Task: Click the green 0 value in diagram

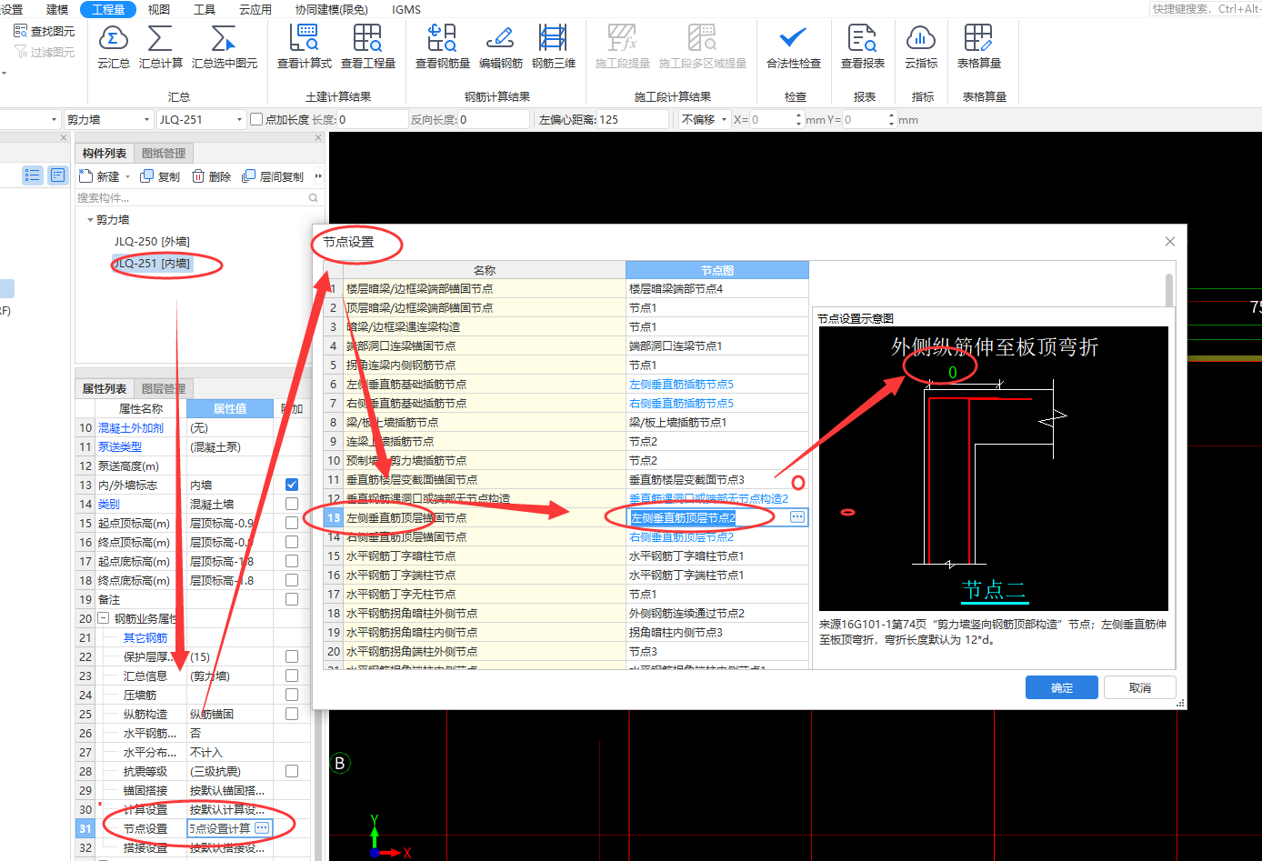Action: click(x=952, y=372)
